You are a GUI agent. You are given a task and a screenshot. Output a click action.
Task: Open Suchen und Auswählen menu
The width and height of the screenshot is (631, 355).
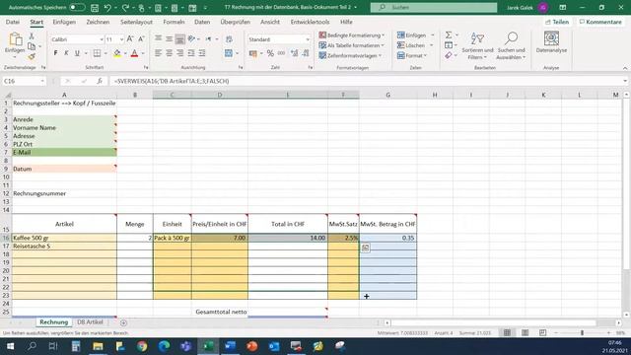click(x=511, y=46)
